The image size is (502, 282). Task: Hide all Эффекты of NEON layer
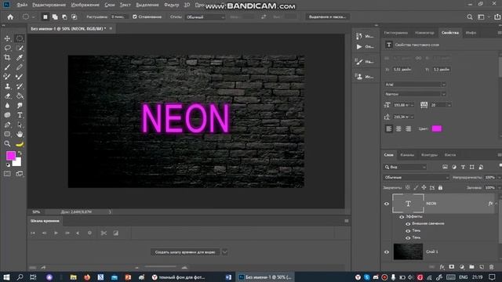402,217
